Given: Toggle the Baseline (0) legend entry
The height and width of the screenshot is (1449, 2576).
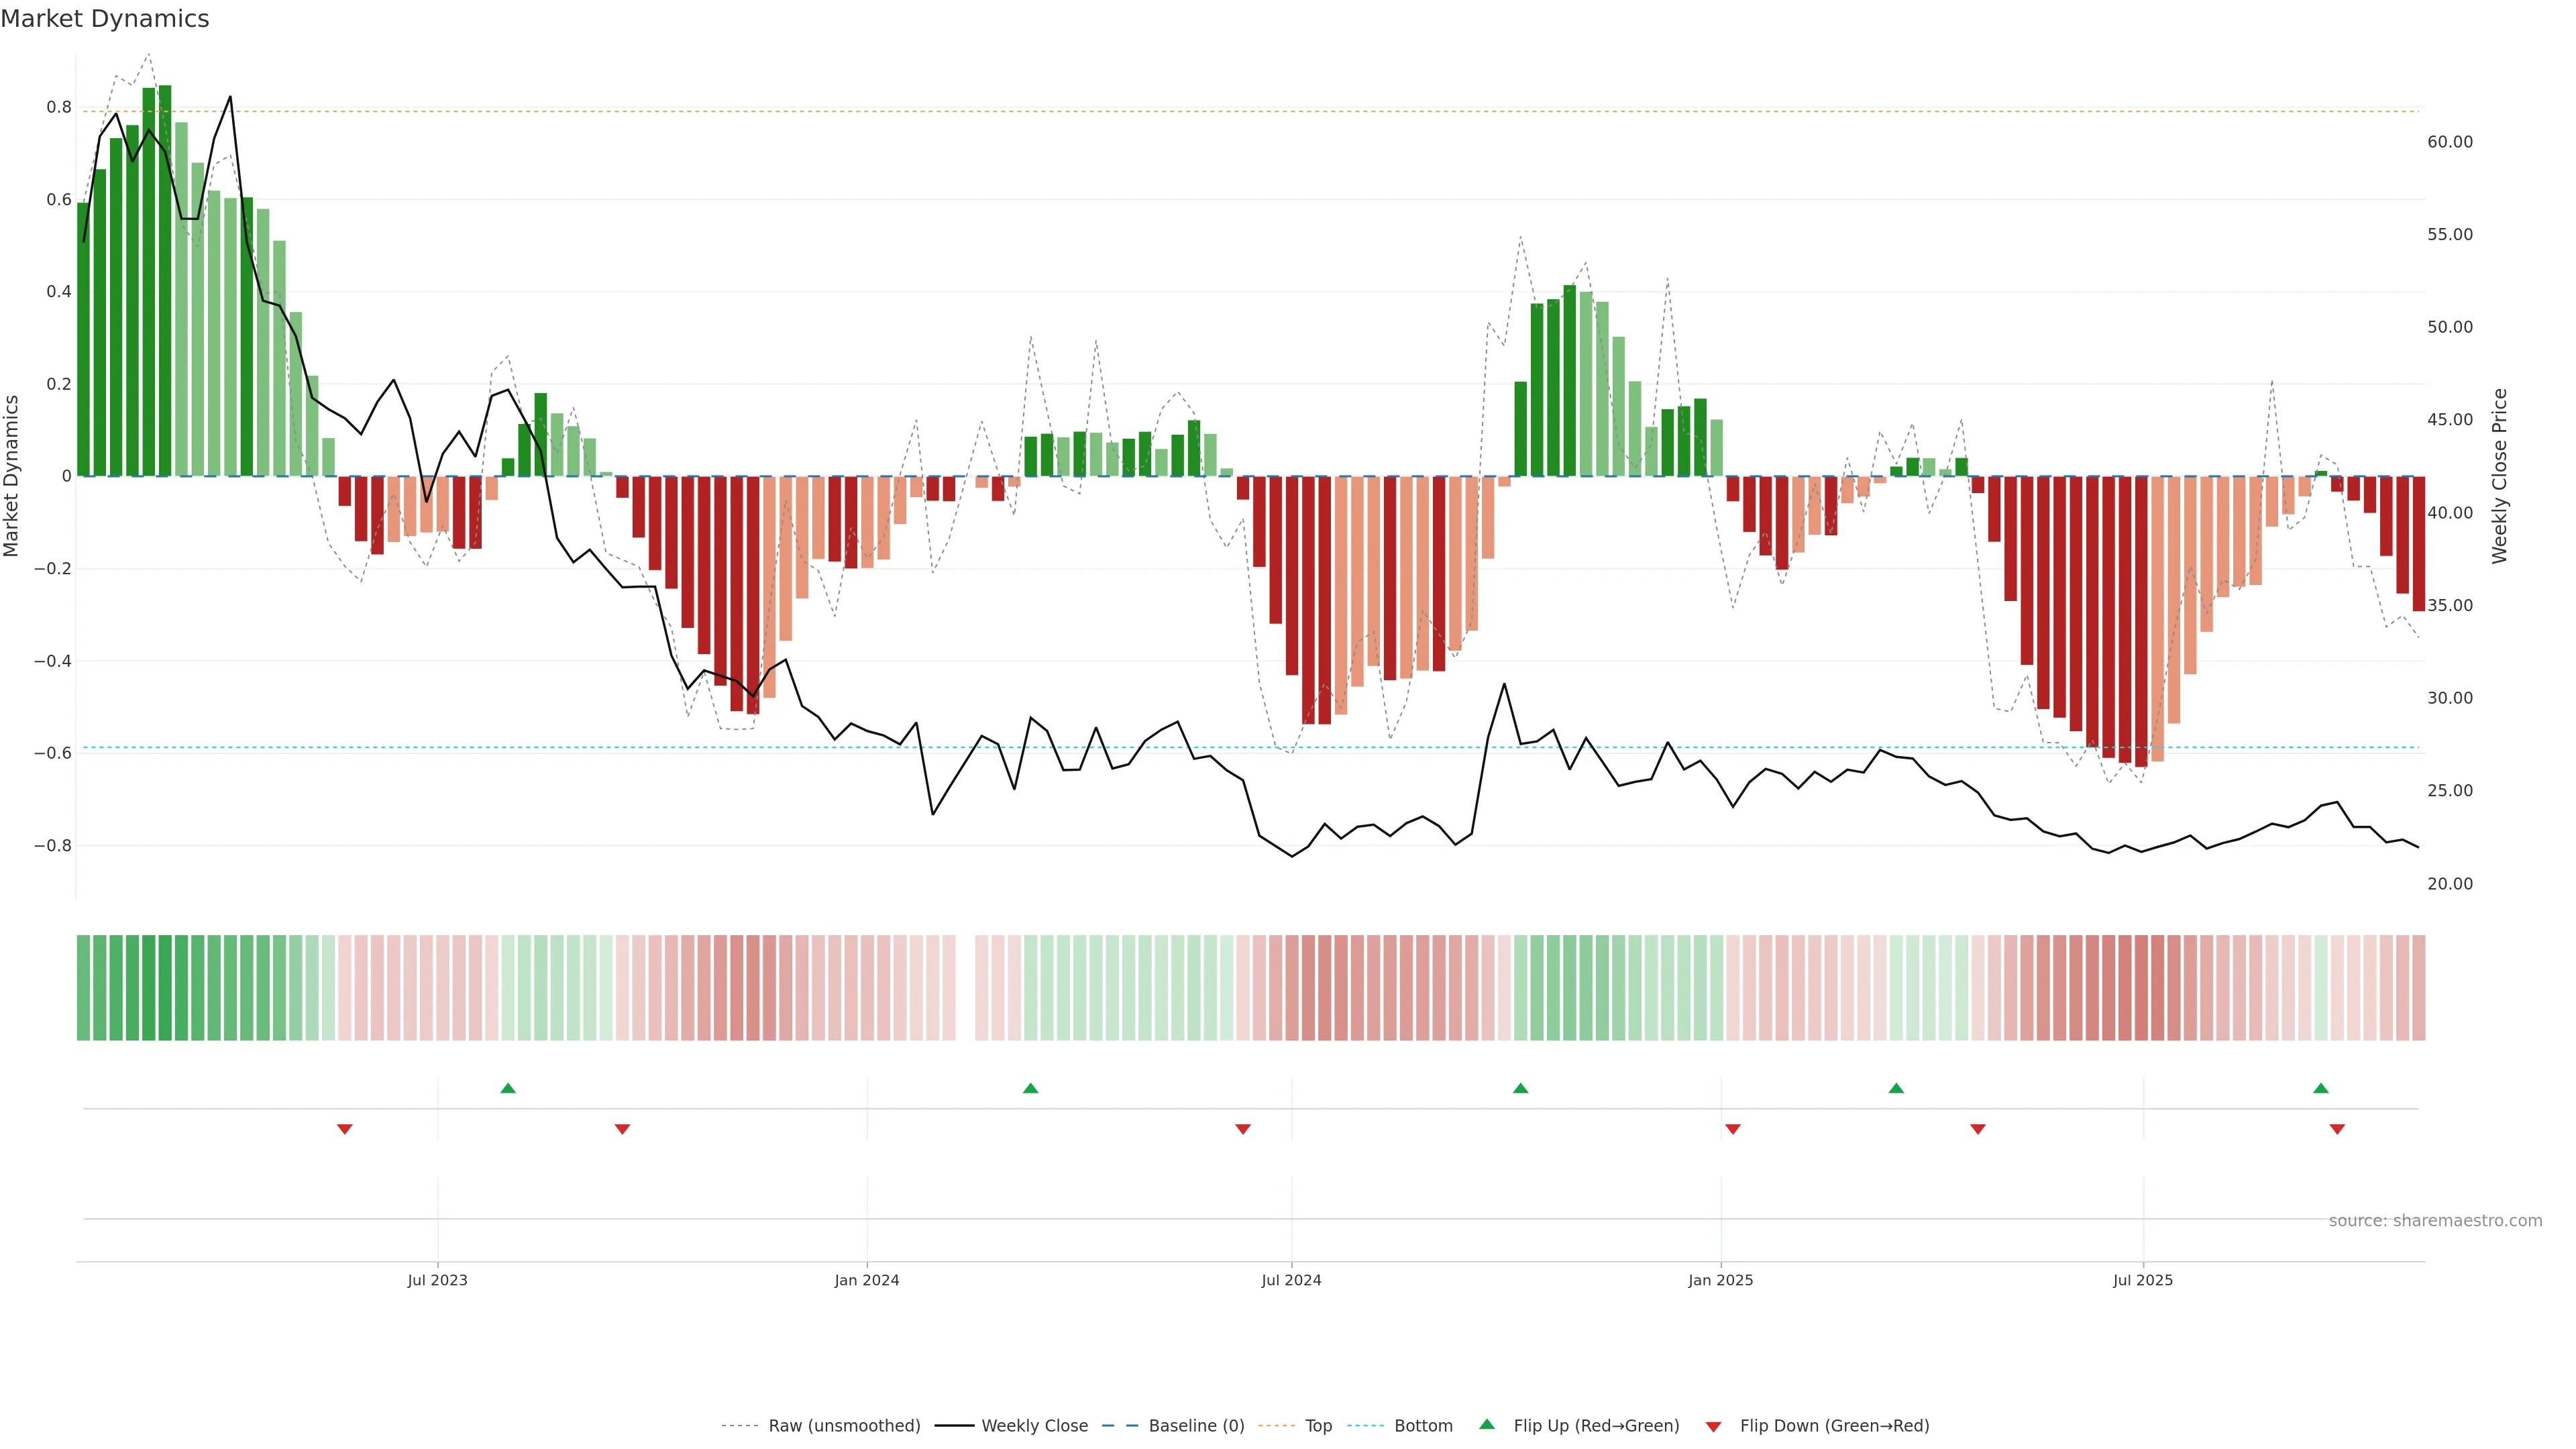Looking at the screenshot, I should (x=1196, y=1426).
